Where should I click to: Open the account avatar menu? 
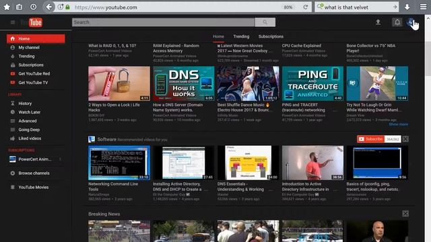pos(411,22)
